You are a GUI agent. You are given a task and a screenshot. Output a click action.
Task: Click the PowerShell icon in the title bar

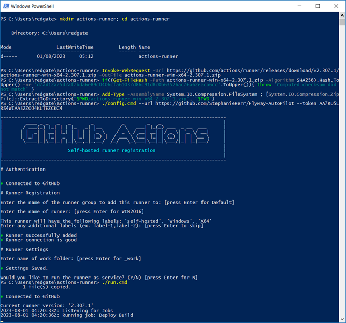[6, 6]
